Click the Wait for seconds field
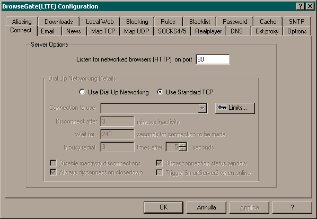317x219 pixels. point(117,134)
